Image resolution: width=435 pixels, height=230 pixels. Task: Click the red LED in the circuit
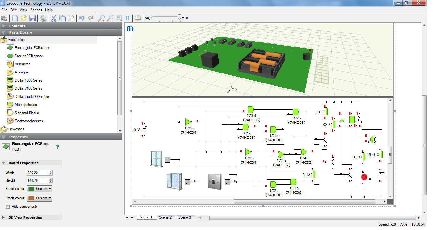[x=364, y=177]
